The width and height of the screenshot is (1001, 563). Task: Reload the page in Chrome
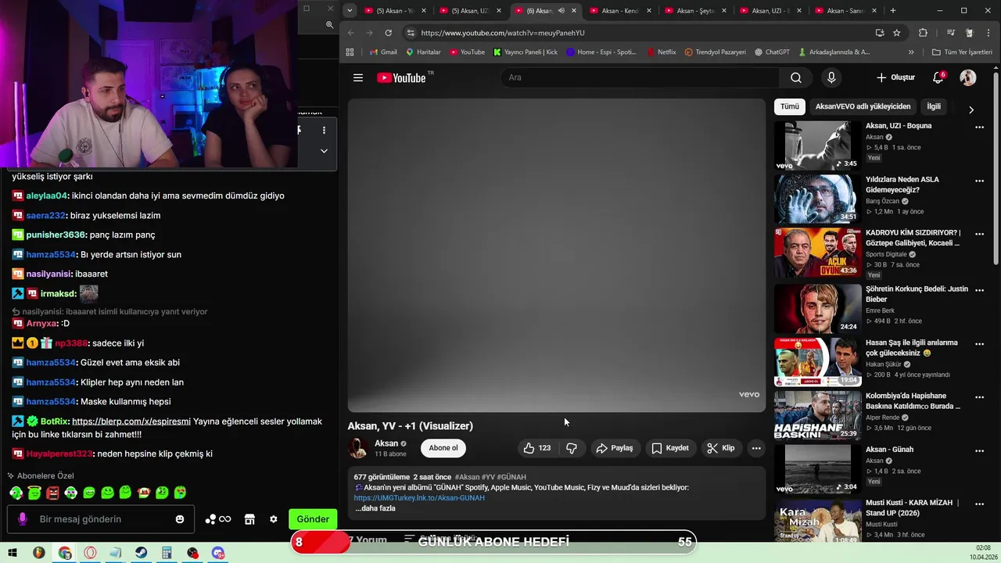(x=388, y=33)
